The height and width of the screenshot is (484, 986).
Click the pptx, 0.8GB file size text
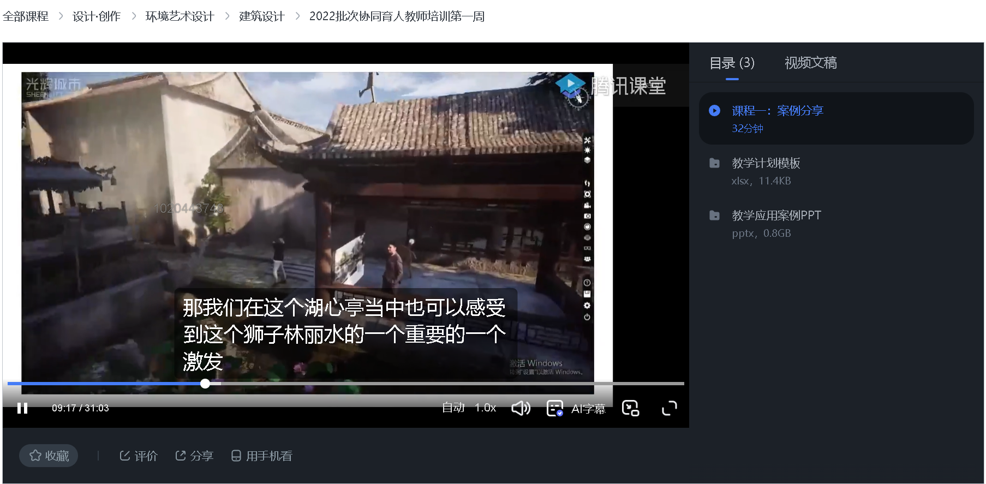click(761, 234)
